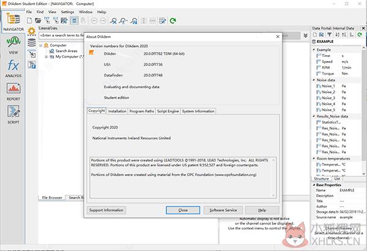This screenshot has height=251, width=367.
Task: Click the Help button in the dialog
Action: [262, 210]
